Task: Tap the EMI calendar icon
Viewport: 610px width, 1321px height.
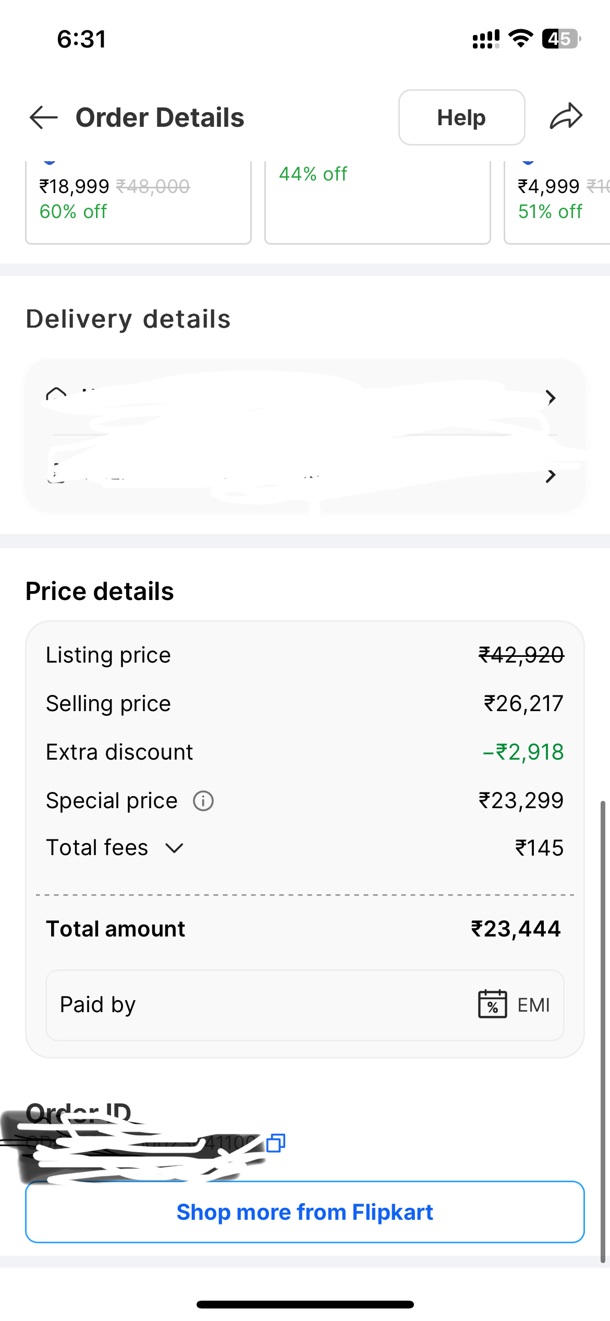Action: click(x=492, y=1004)
